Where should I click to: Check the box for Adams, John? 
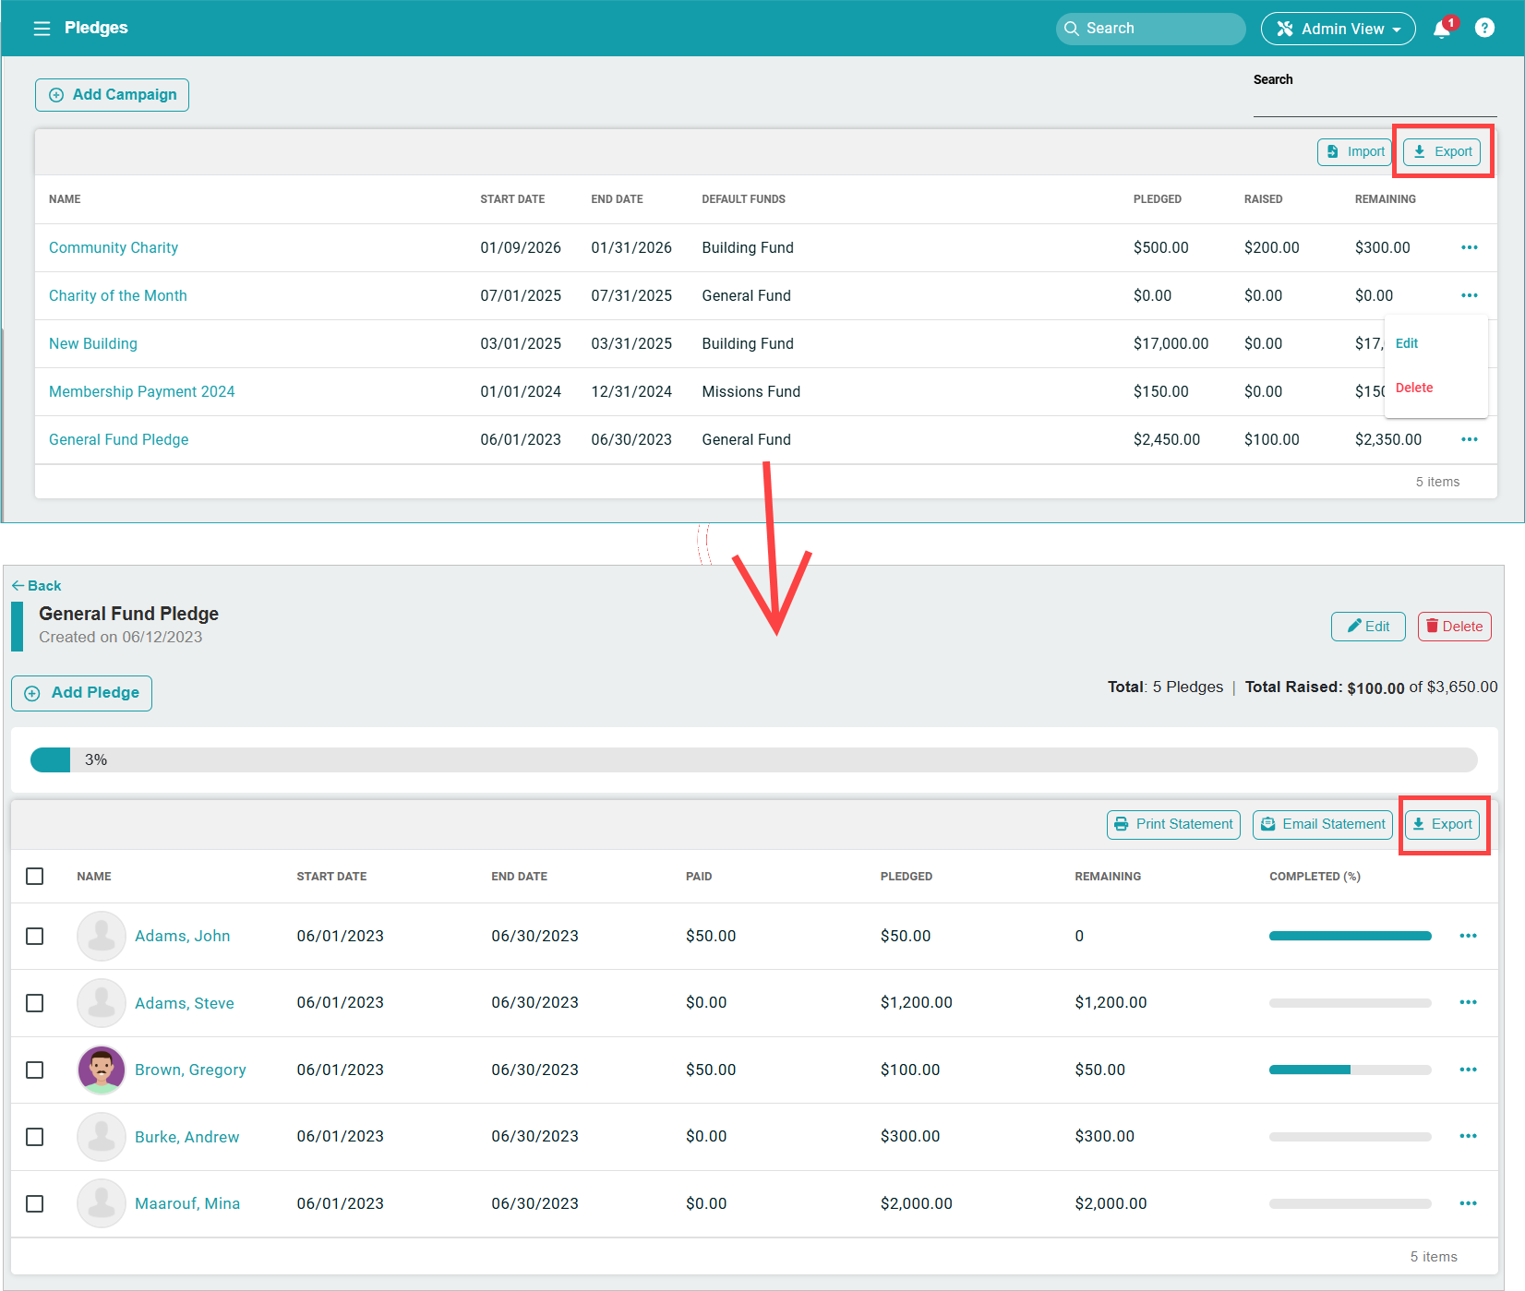(x=35, y=936)
